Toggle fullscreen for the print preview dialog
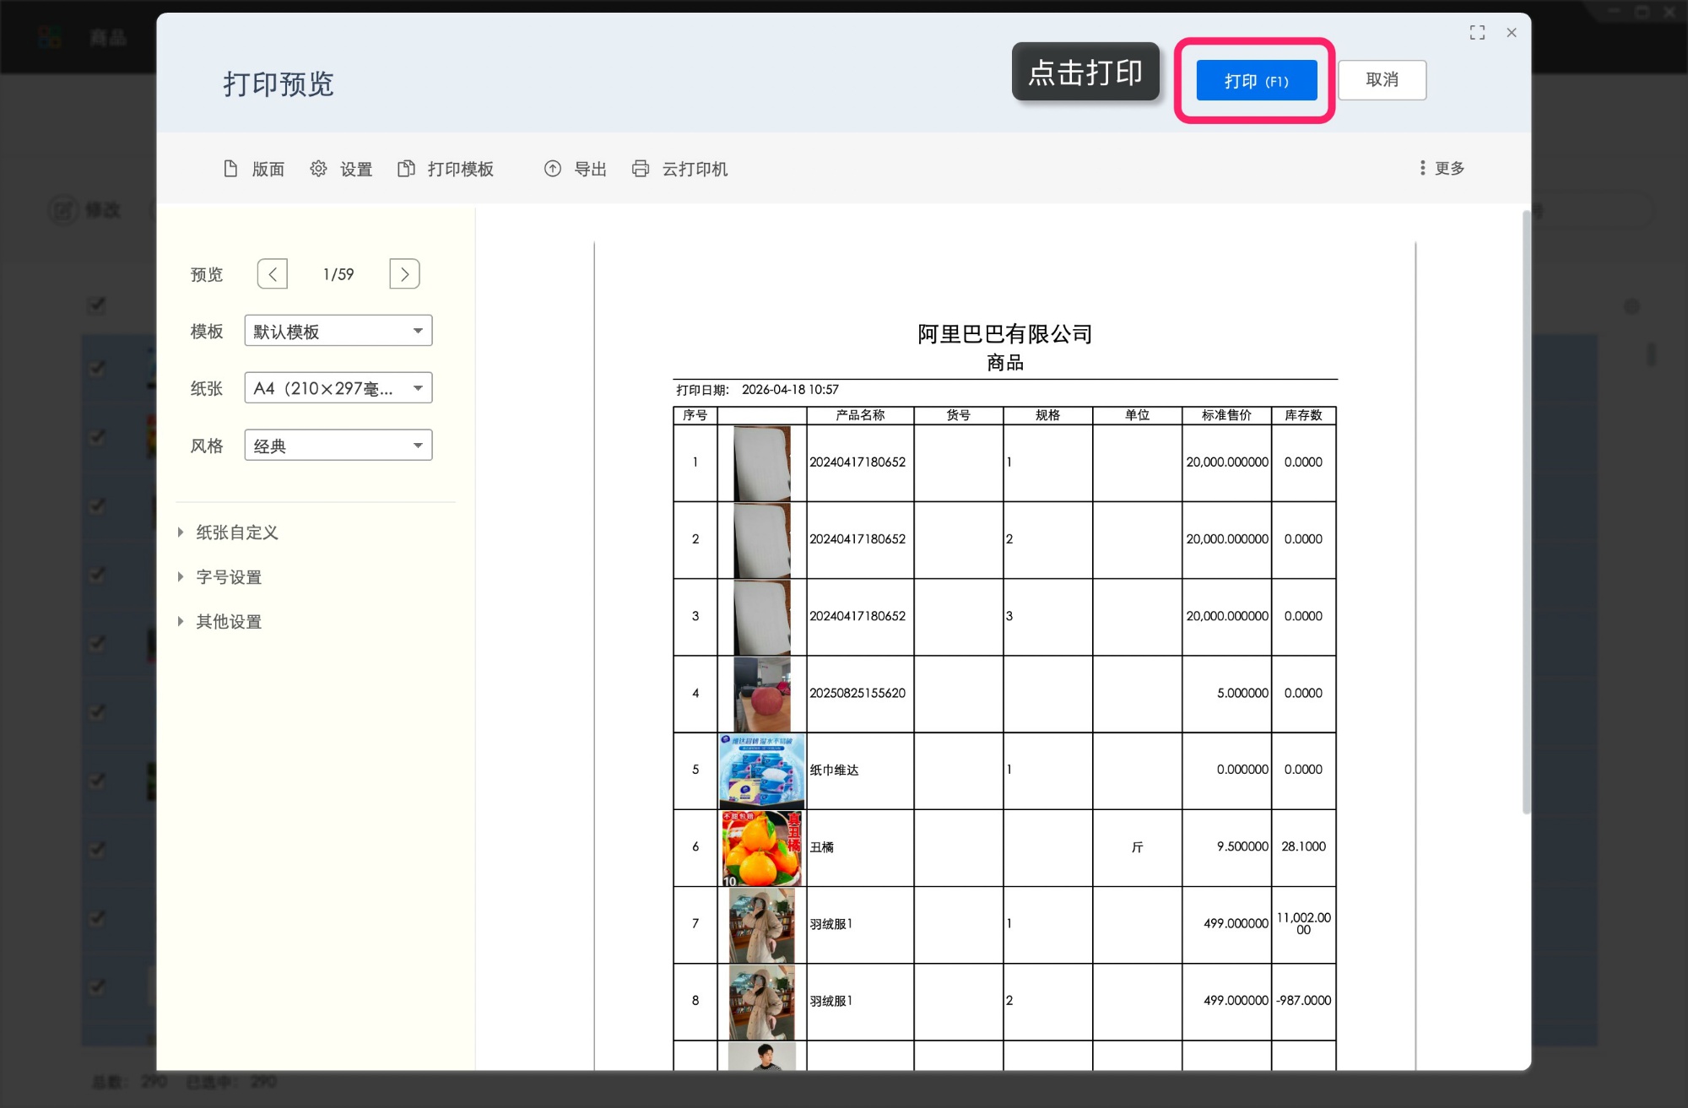The height and width of the screenshot is (1108, 1688). pyautogui.click(x=1477, y=33)
